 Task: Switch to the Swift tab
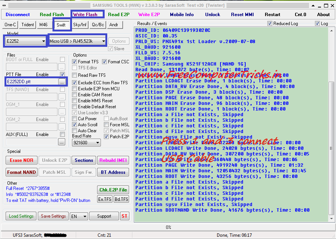61,25
